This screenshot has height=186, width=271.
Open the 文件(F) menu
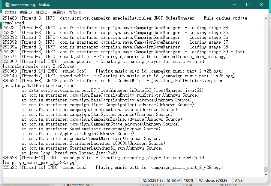10,12
